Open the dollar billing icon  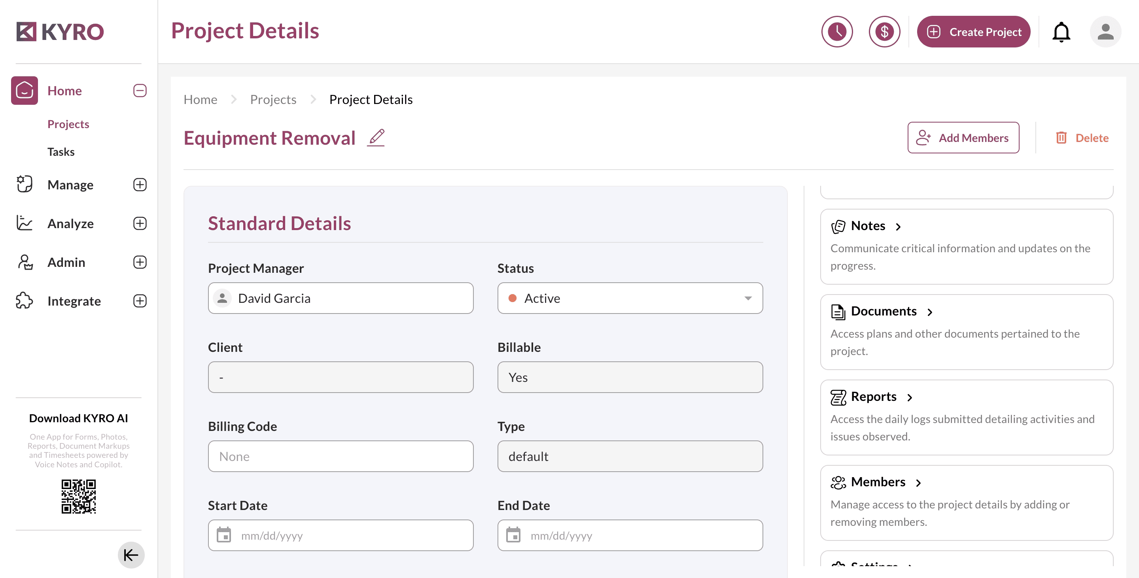tap(884, 32)
